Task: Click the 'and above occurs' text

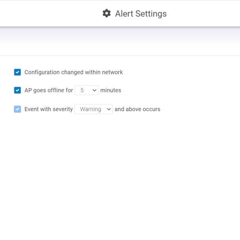Action: [137, 109]
